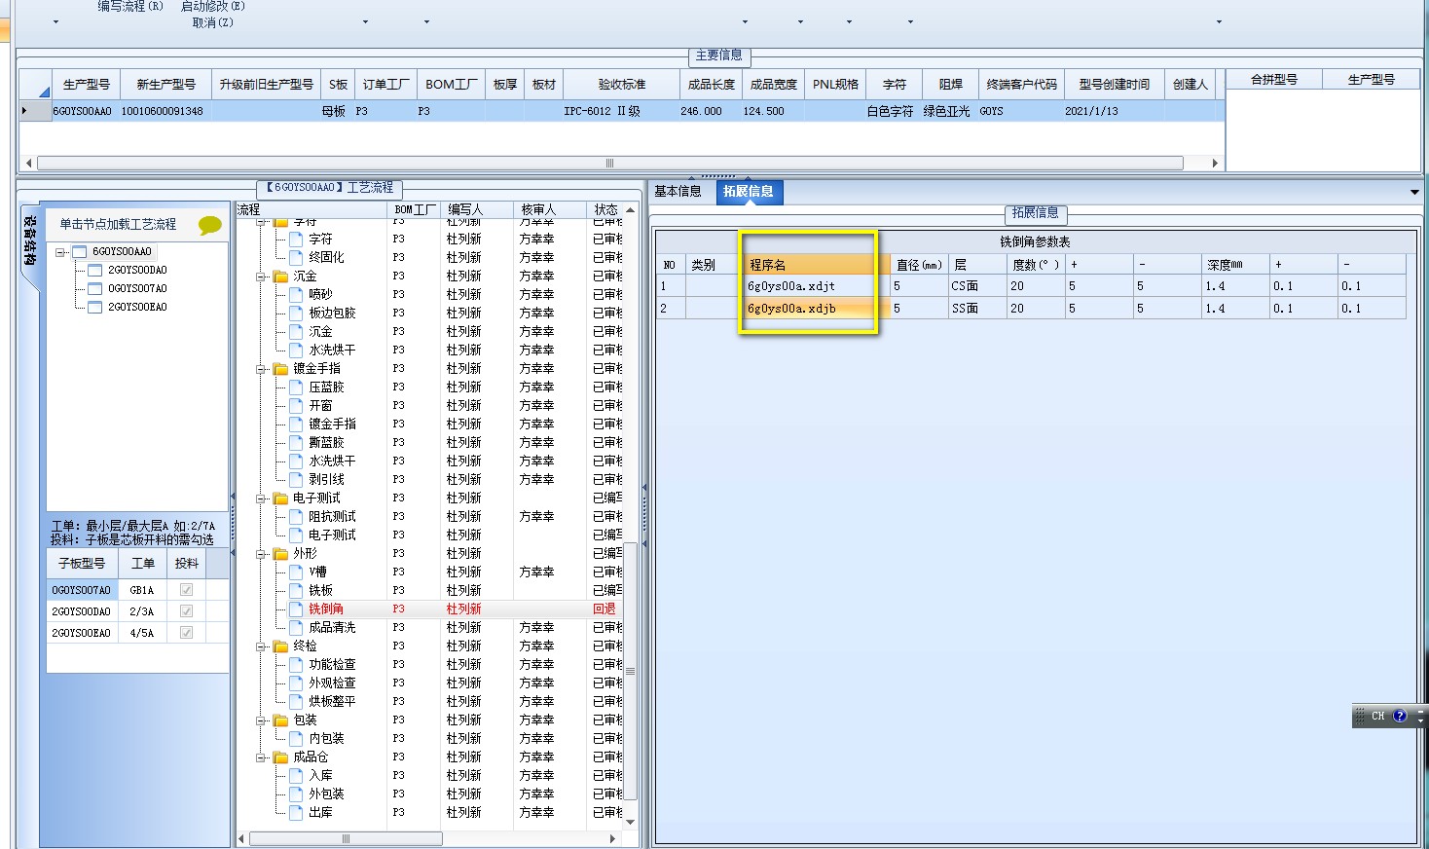Collapse the 6G0YS00AA0 root node
1429x849 pixels.
pyautogui.click(x=60, y=252)
